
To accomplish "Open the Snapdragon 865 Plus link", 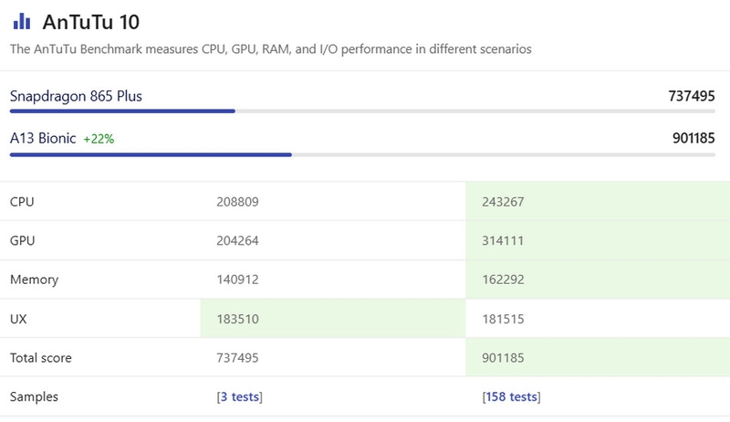I will [x=76, y=96].
